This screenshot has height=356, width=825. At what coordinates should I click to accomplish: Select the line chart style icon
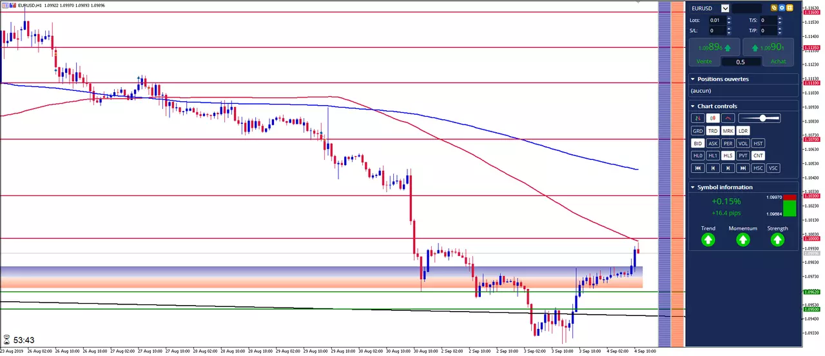[x=728, y=118]
